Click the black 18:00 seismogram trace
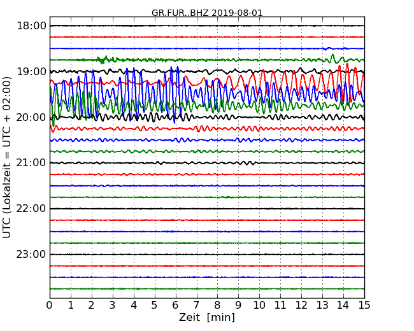 pos(207,25)
